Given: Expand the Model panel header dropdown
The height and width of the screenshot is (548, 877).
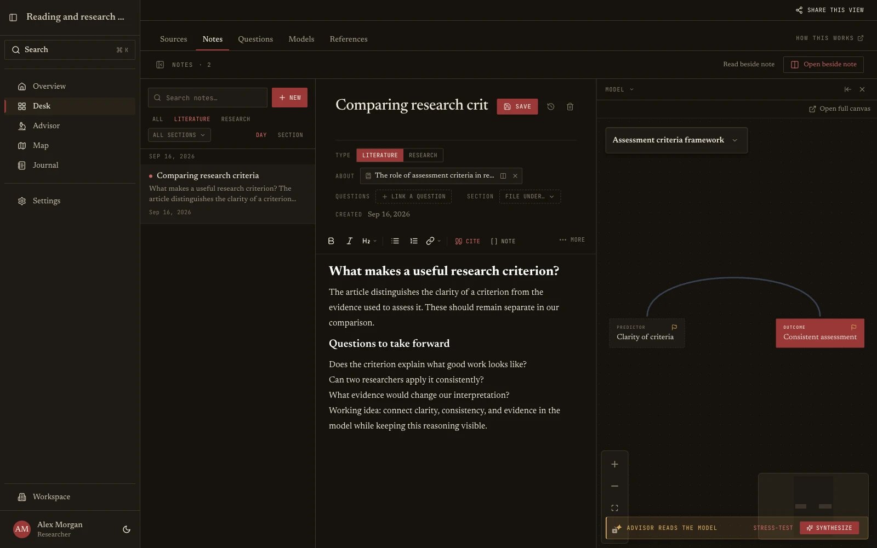Looking at the screenshot, I should coord(619,89).
